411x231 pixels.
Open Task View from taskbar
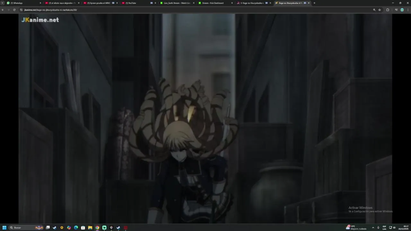point(48,227)
